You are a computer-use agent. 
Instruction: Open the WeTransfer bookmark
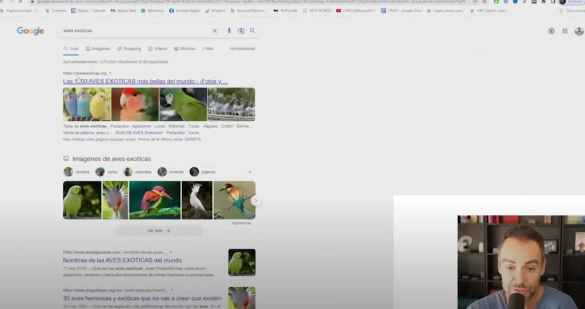286,11
